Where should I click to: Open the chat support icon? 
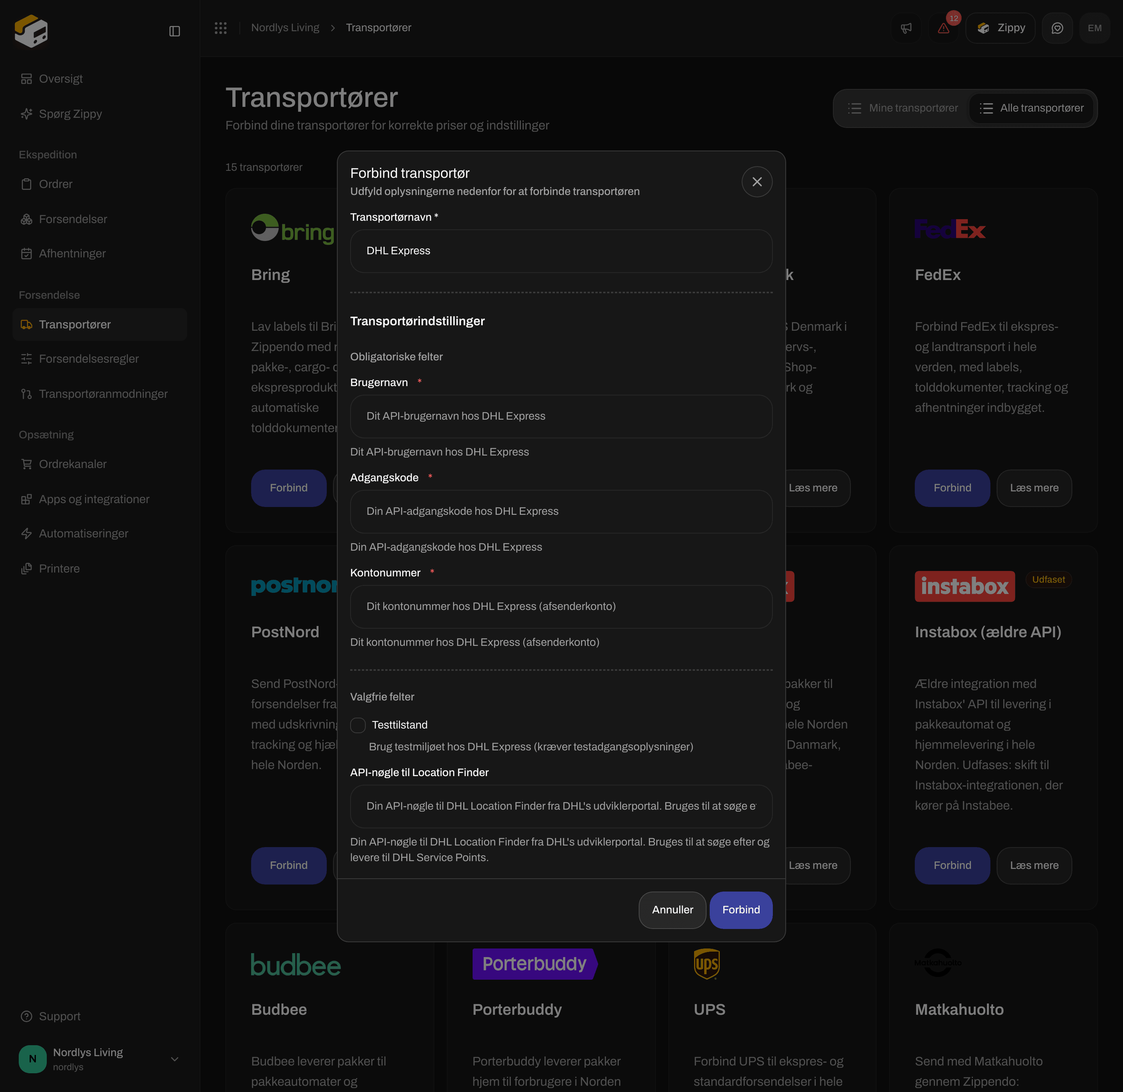pos(1057,28)
